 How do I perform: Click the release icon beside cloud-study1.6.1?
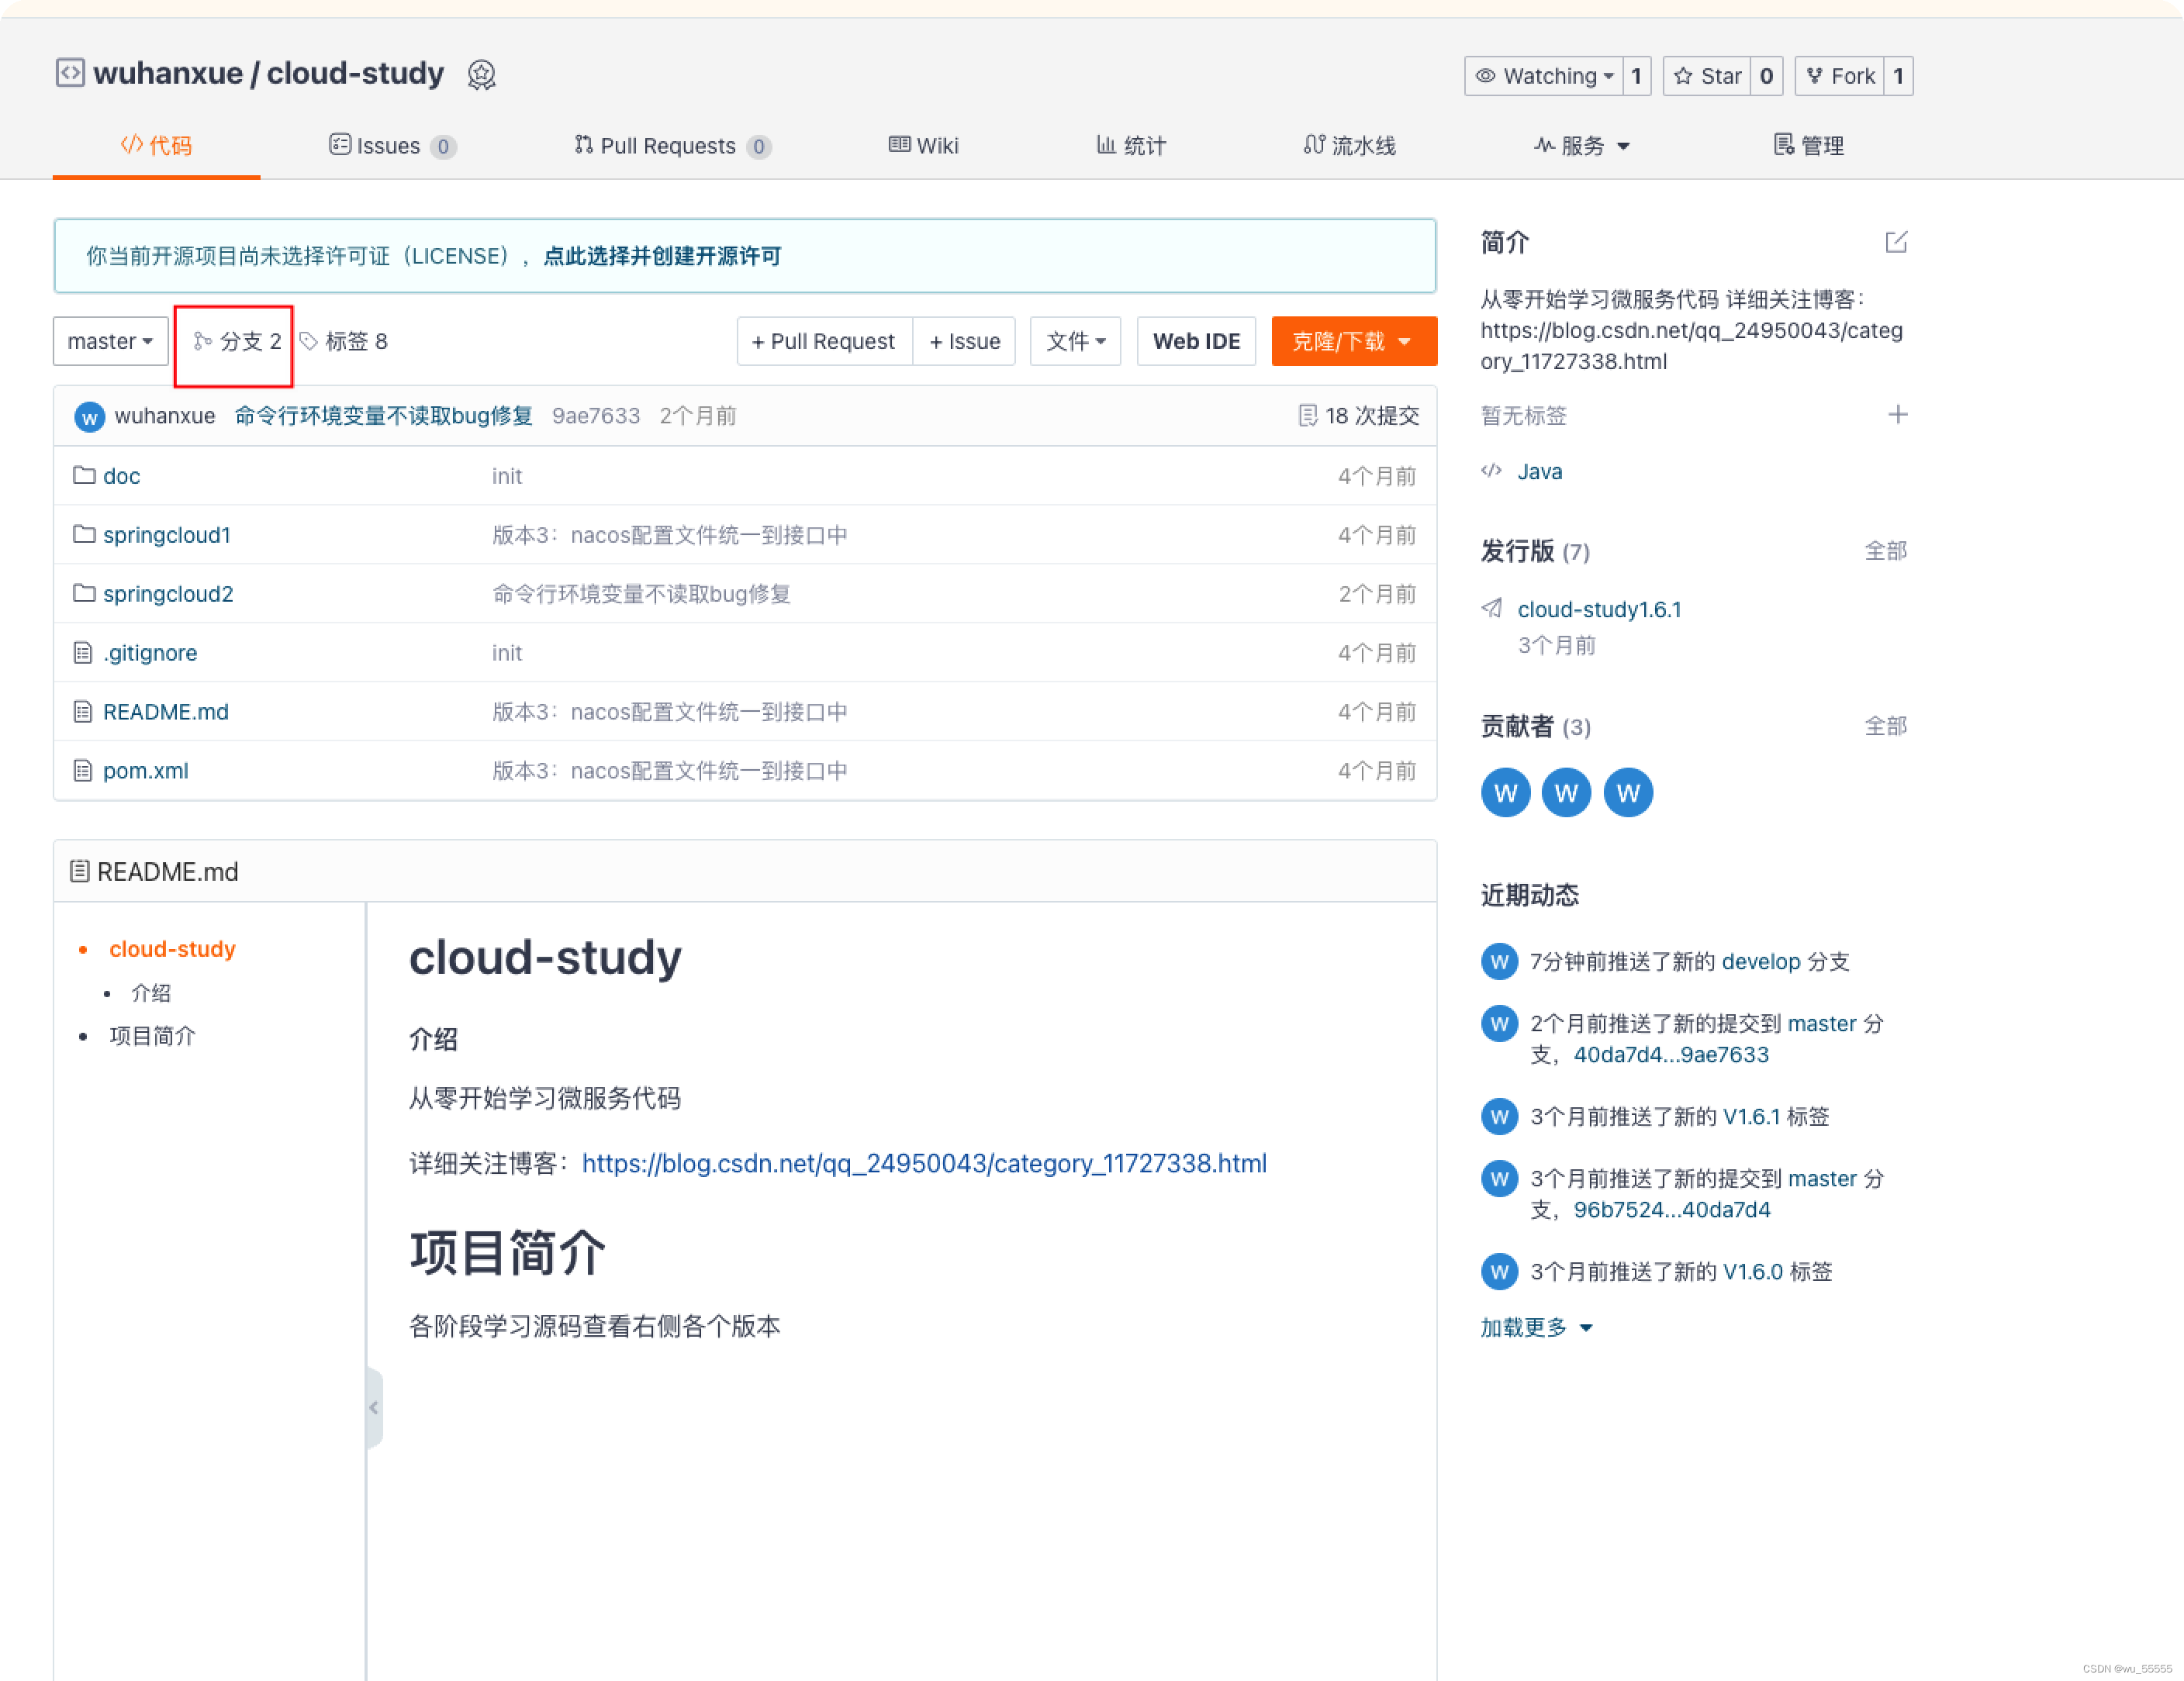coord(1492,607)
